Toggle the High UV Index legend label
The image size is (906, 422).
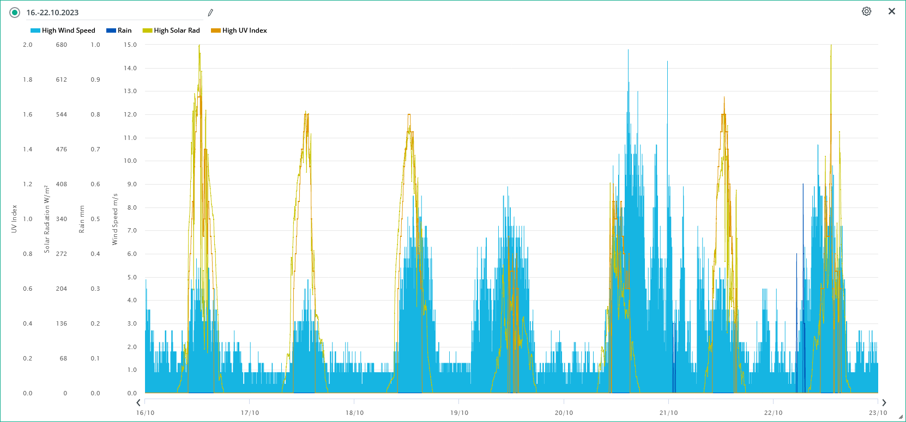pyautogui.click(x=244, y=30)
